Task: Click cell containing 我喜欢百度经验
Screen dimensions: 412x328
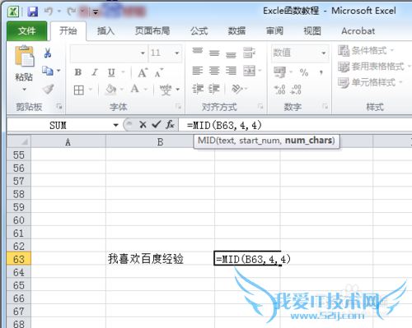Action: click(160, 259)
